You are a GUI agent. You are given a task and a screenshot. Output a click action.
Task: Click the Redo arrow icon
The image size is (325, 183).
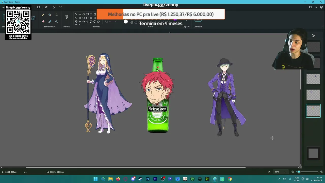point(60,7)
